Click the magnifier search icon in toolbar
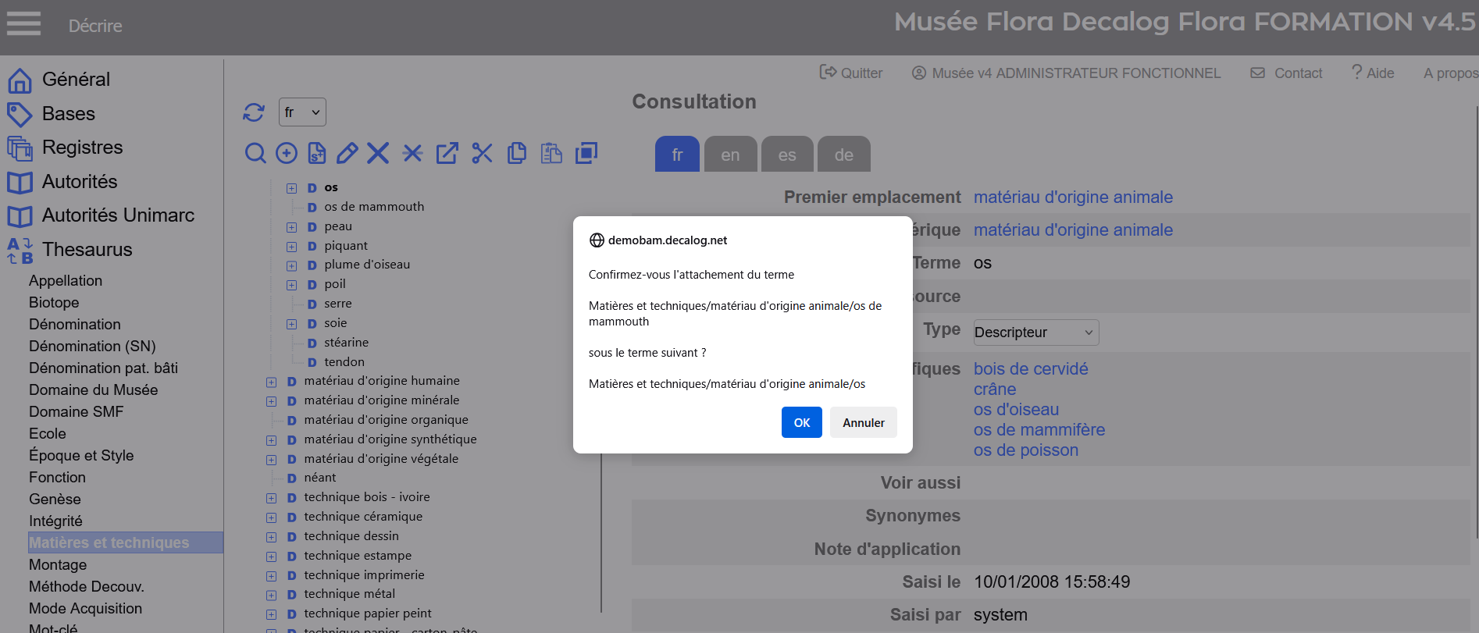The width and height of the screenshot is (1479, 633). [255, 153]
